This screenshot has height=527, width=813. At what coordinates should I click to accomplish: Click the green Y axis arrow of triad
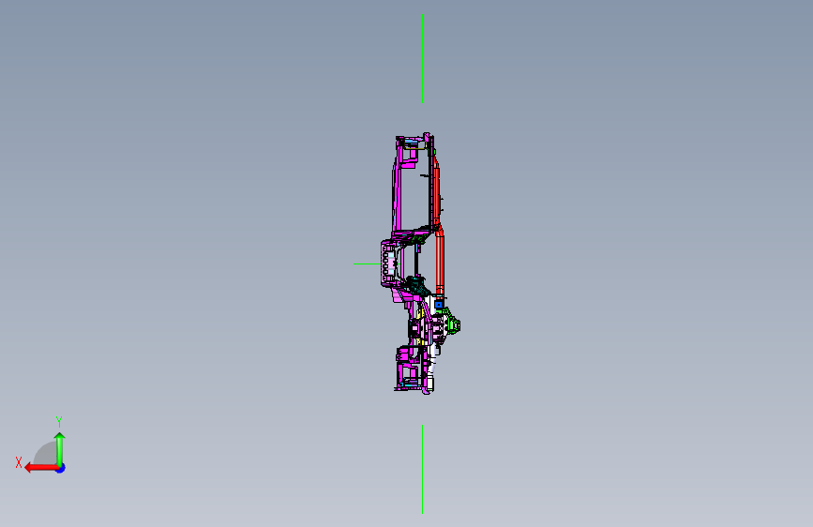coord(60,449)
